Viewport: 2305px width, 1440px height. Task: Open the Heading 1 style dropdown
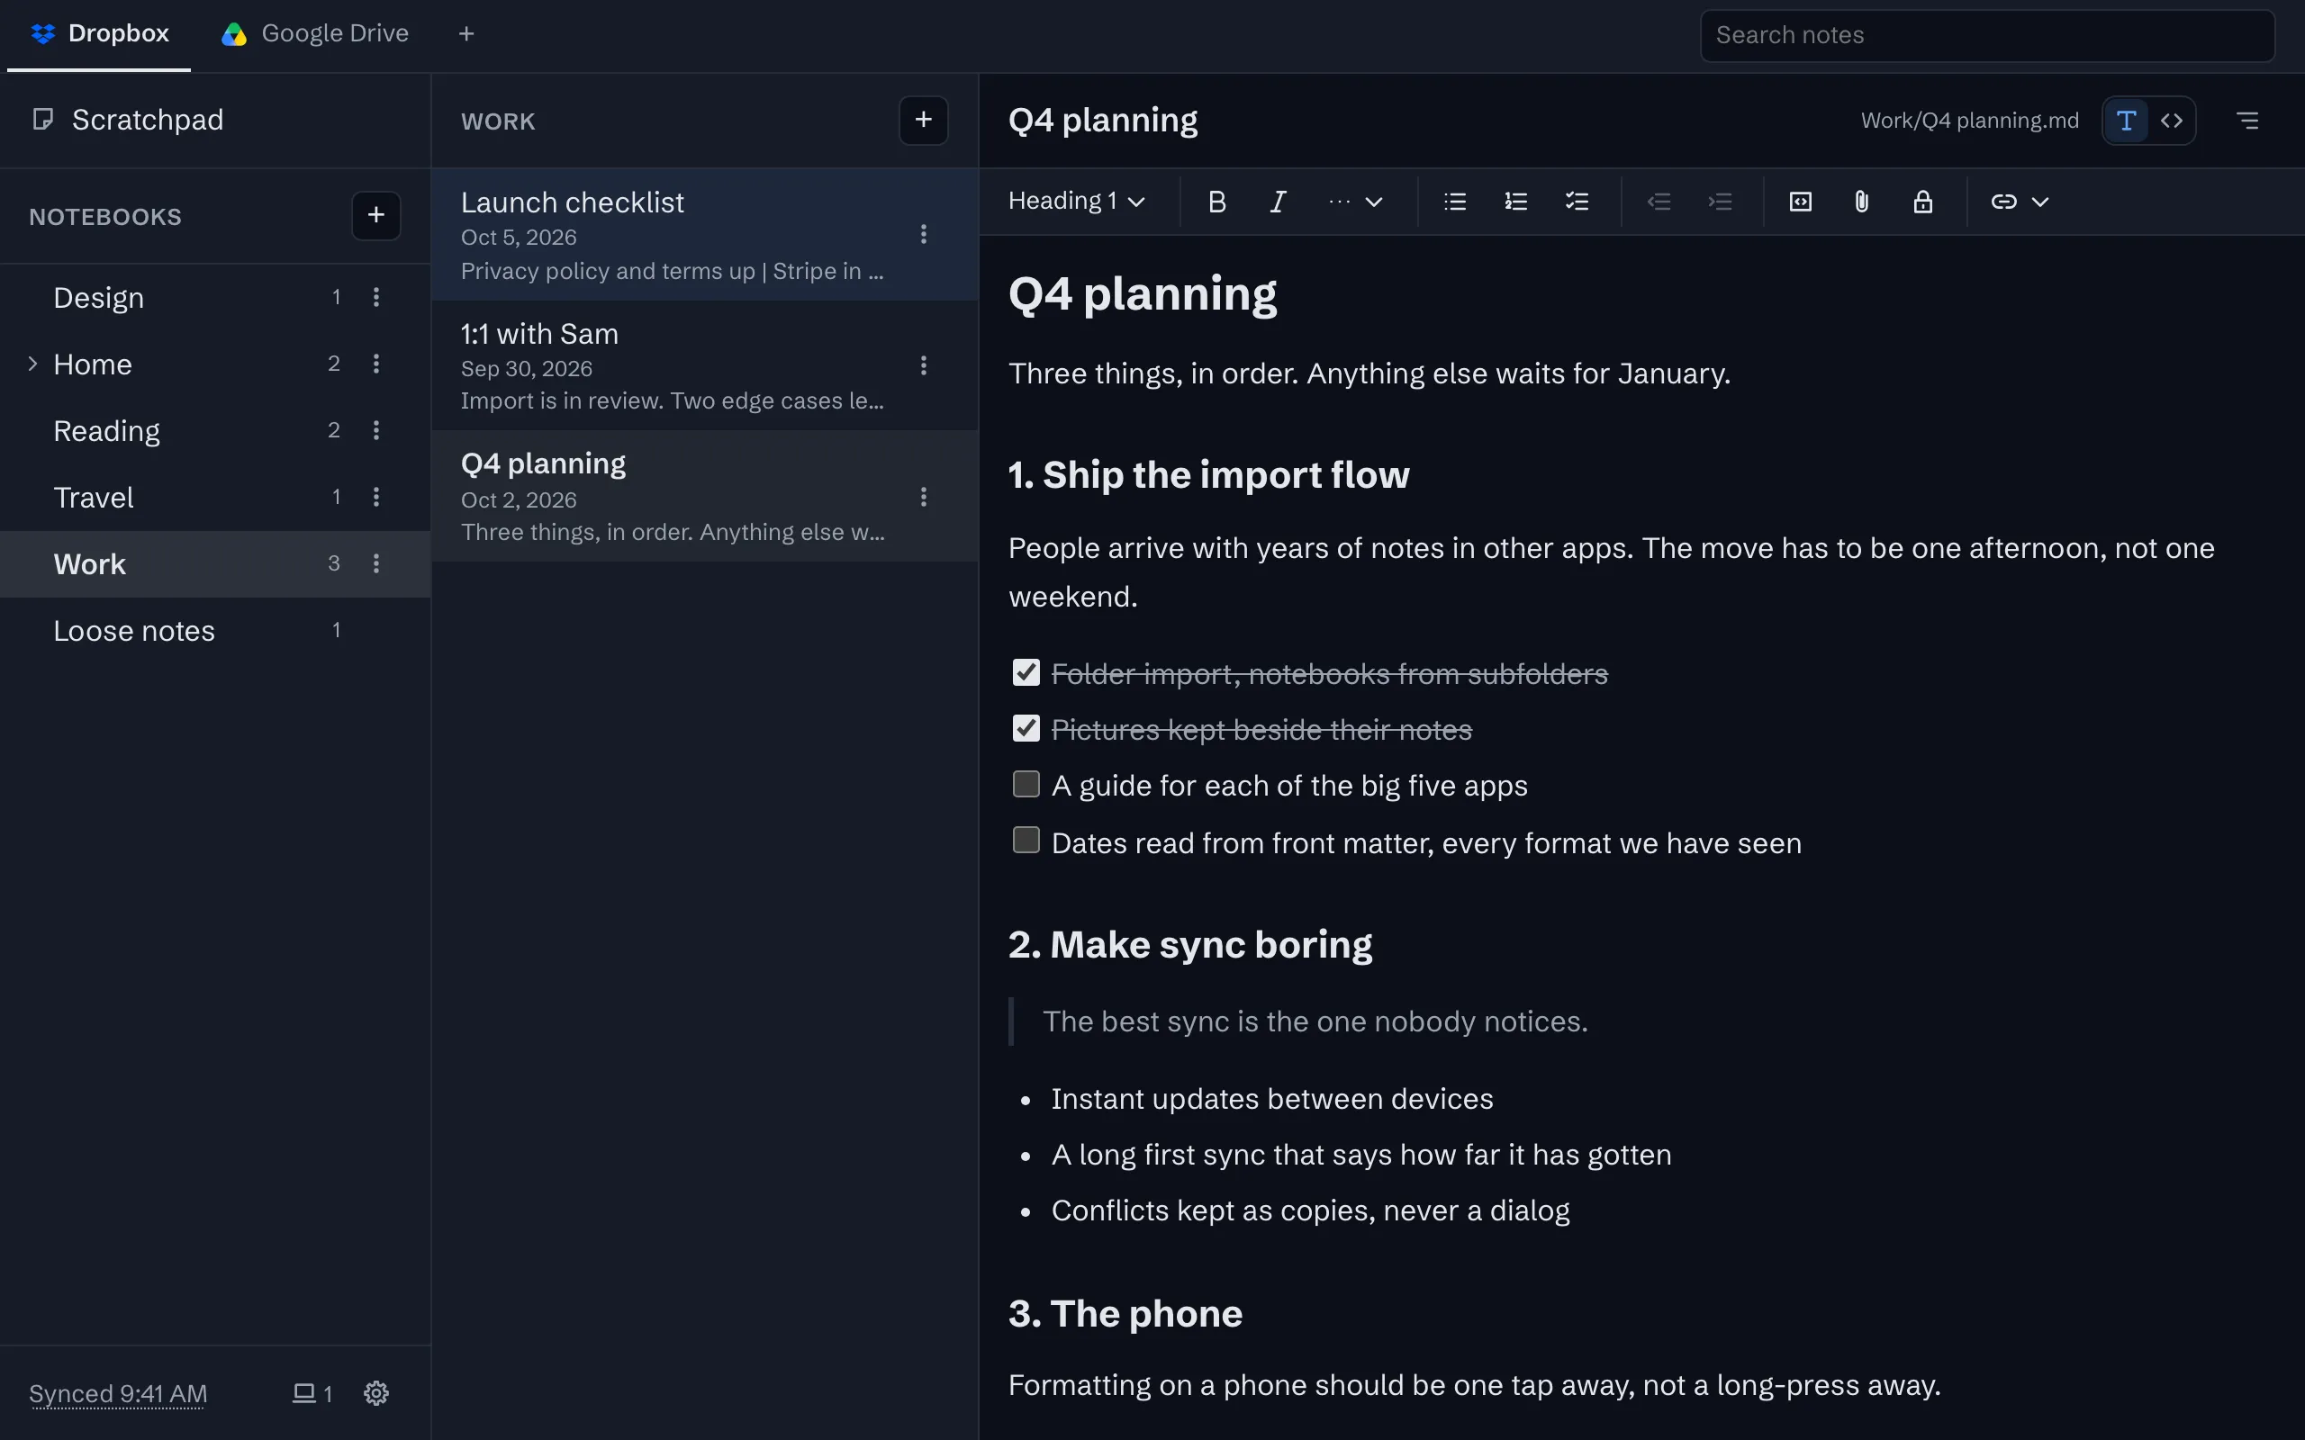[x=1076, y=202]
